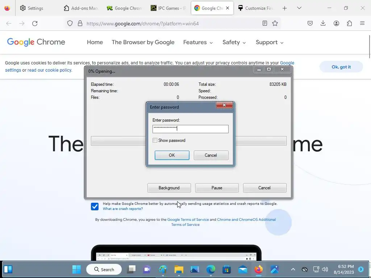The image size is (371, 278).
Task: Click the Background button
Action: [x=169, y=188]
